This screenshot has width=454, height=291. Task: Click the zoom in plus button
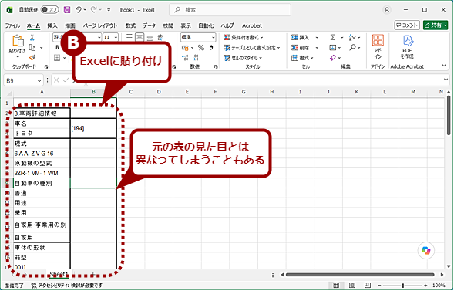point(425,286)
